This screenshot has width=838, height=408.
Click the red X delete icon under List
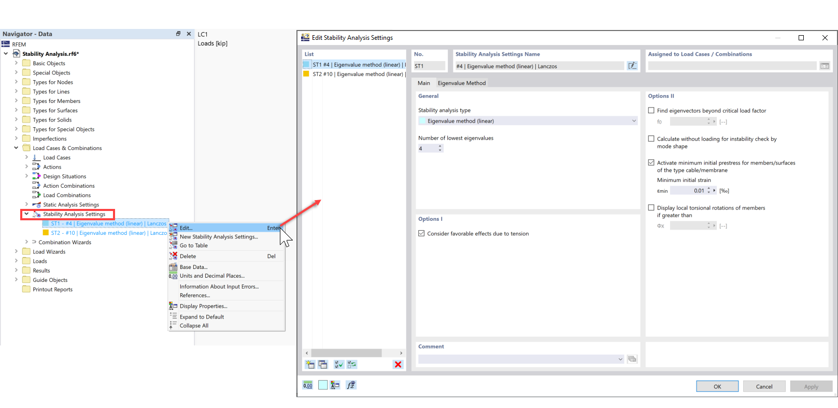pos(398,365)
